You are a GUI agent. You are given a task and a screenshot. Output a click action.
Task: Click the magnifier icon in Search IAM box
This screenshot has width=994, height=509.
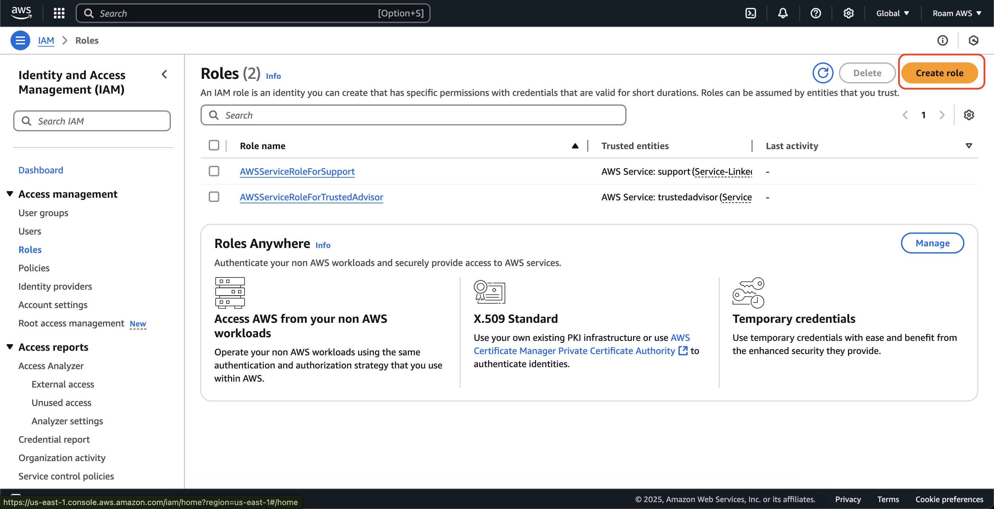click(x=26, y=121)
